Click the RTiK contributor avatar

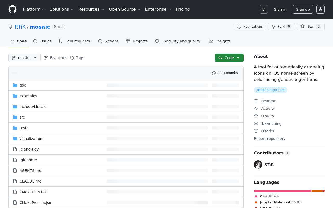pyautogui.click(x=258, y=165)
